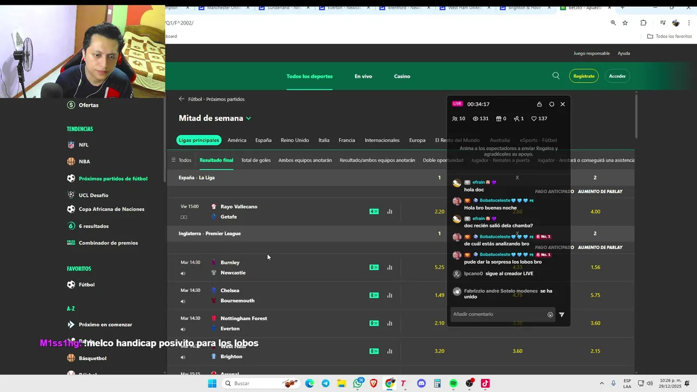697x392 pixels.
Task: Open statistics chart icon for Burnley vs Newcastle
Action: point(389,267)
